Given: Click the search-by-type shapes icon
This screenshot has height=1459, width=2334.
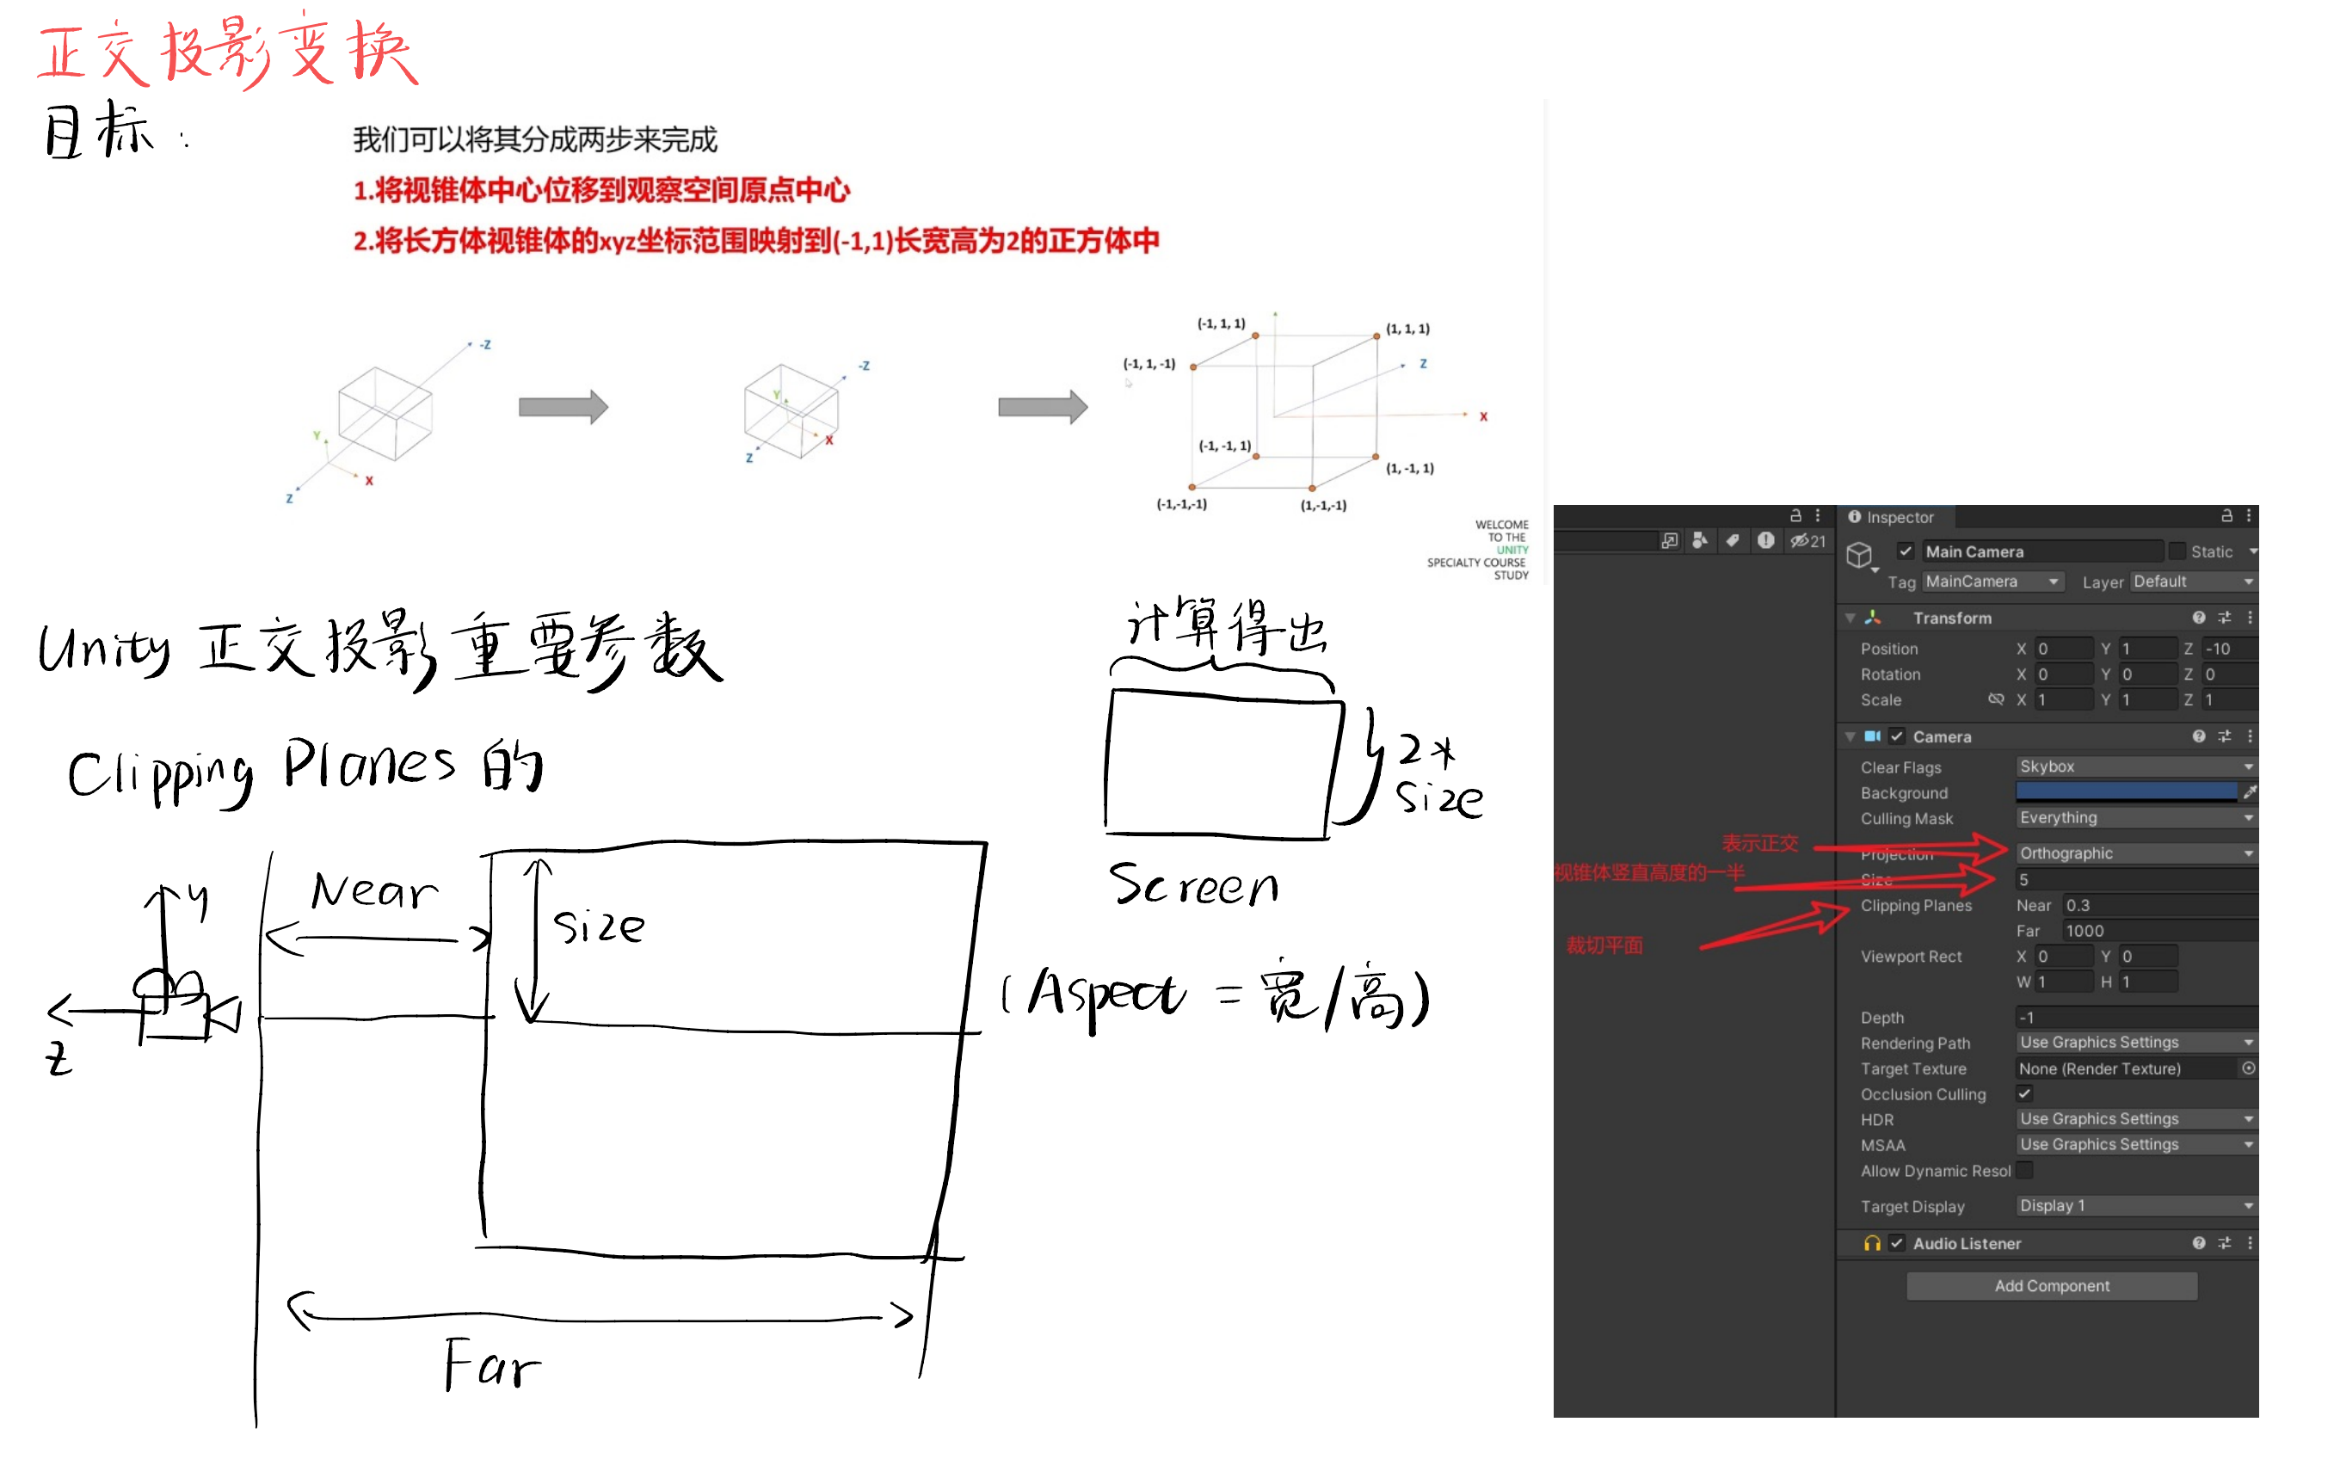Looking at the screenshot, I should pos(1700,540).
